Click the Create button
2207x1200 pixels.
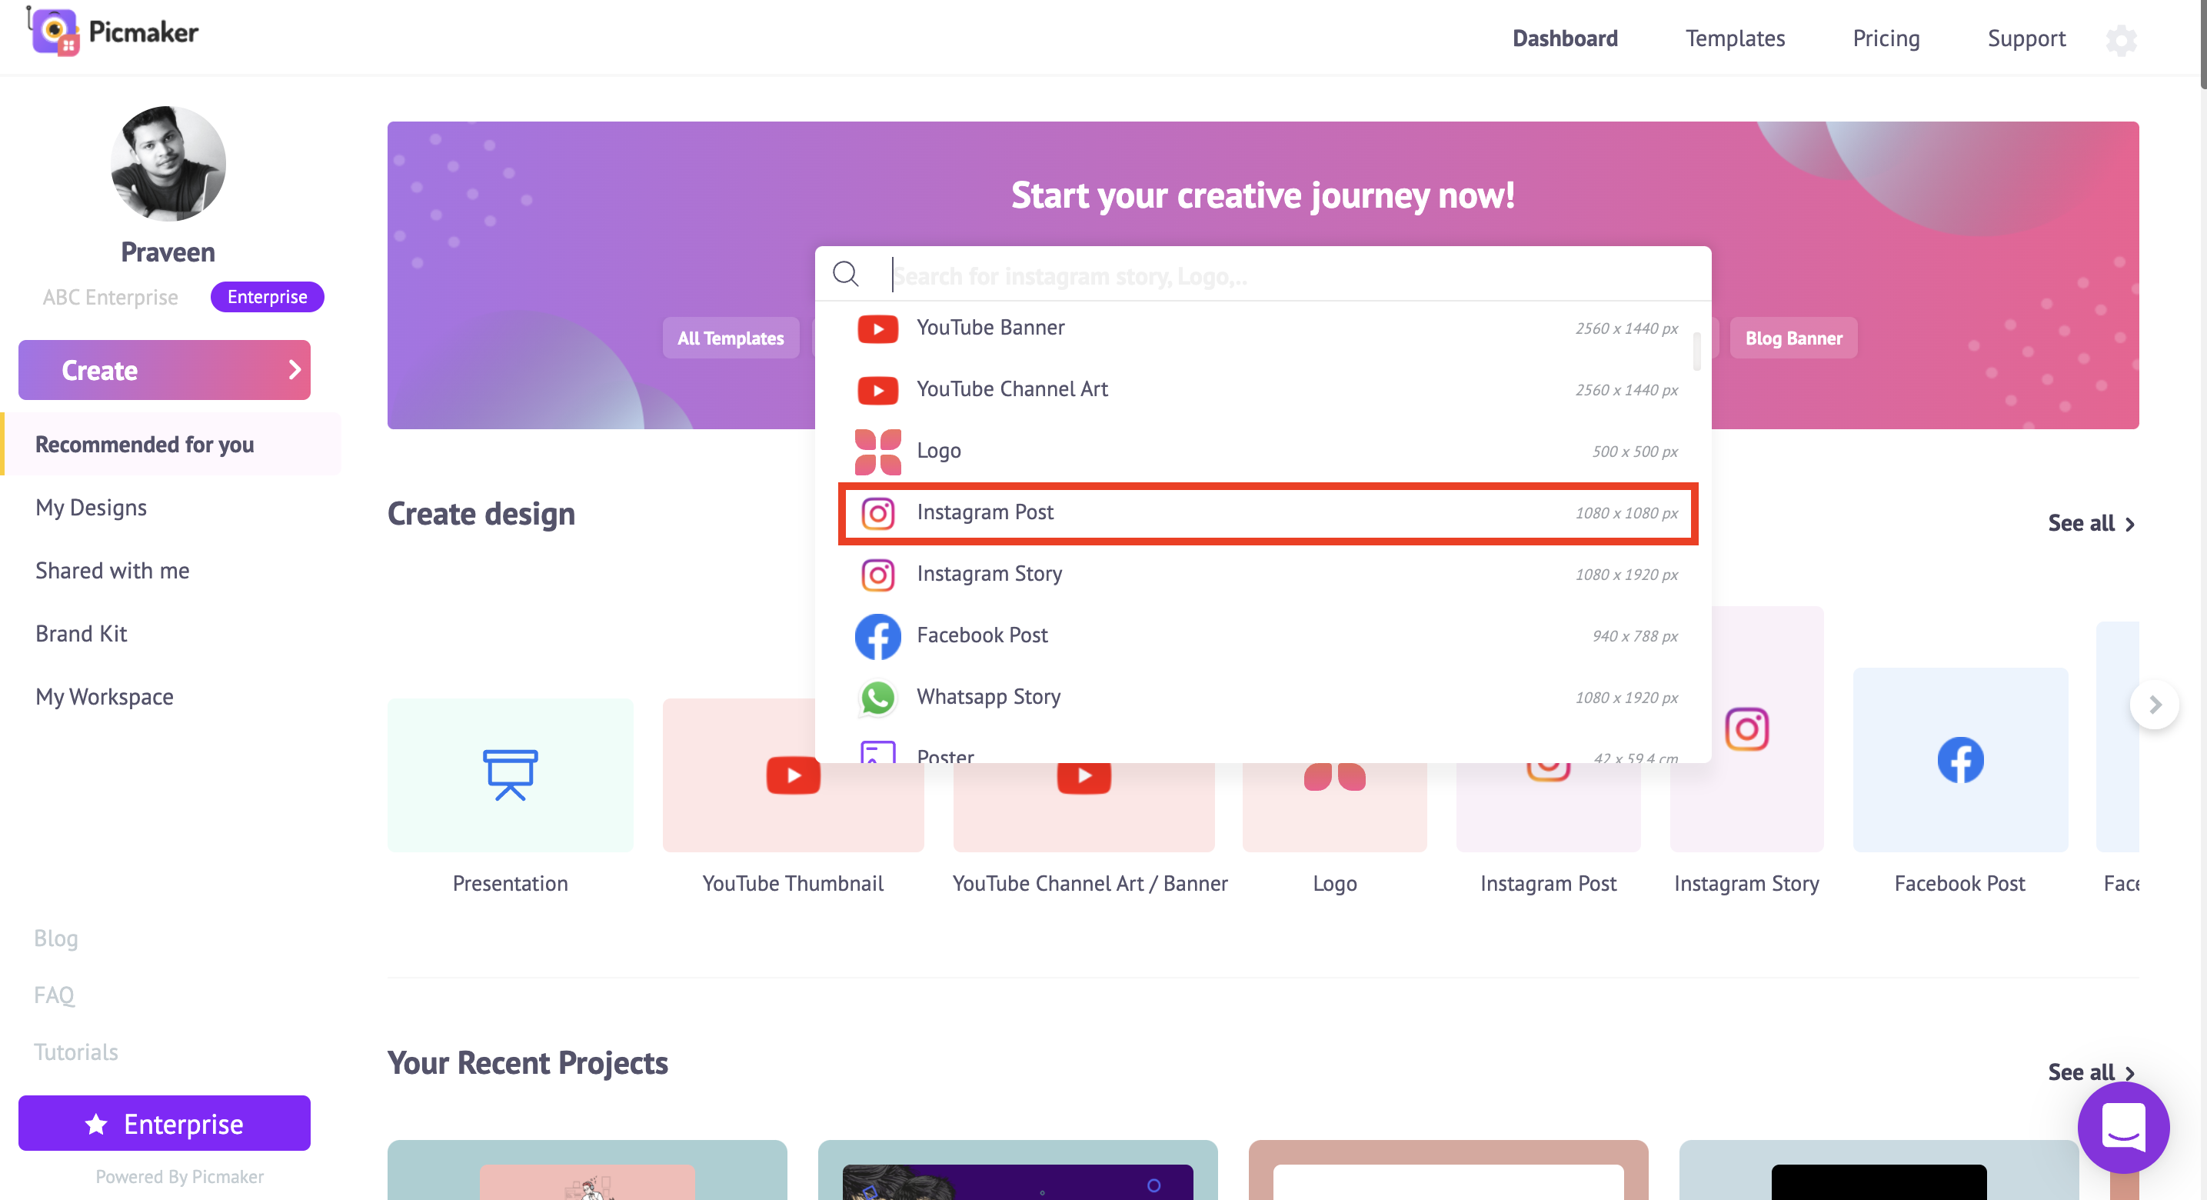(165, 369)
